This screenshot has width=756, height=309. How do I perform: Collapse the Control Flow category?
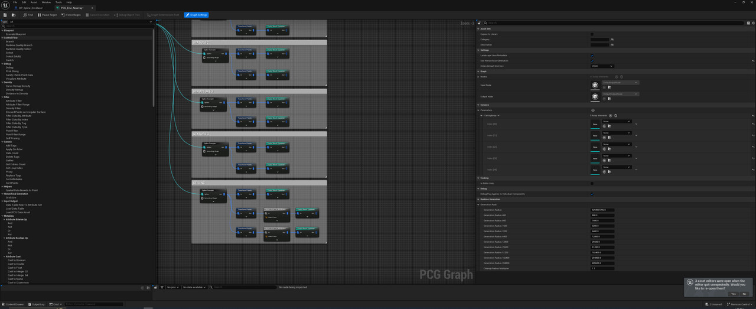pos(2,38)
